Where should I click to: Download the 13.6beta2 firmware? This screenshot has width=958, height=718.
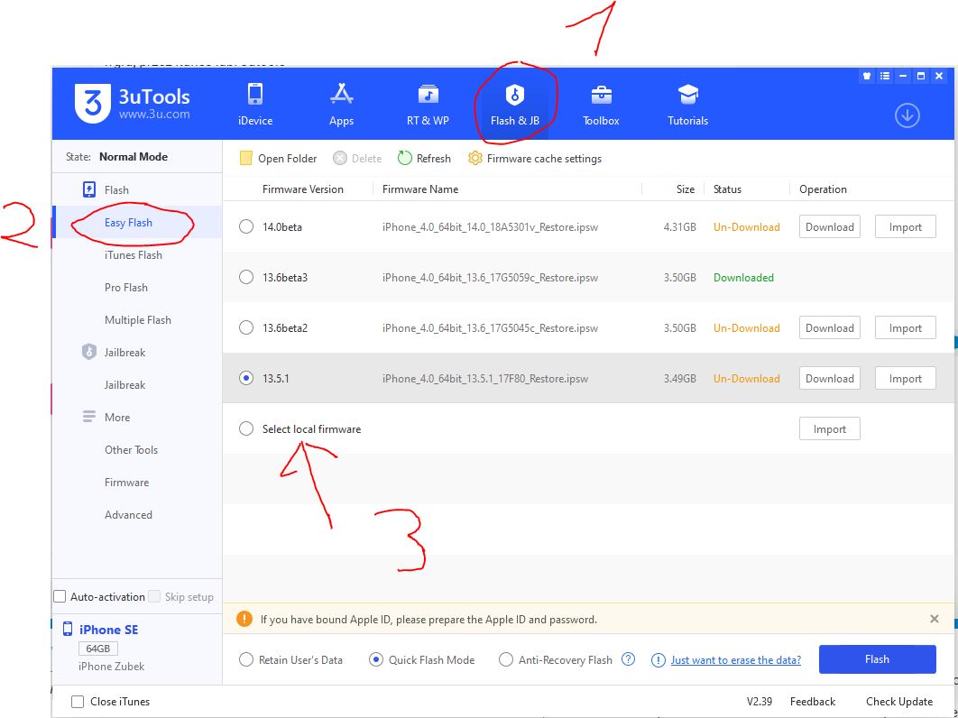pos(830,328)
